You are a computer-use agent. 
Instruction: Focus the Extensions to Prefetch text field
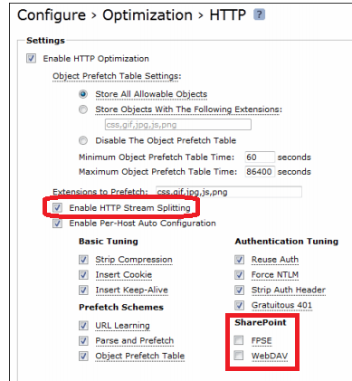(229, 192)
